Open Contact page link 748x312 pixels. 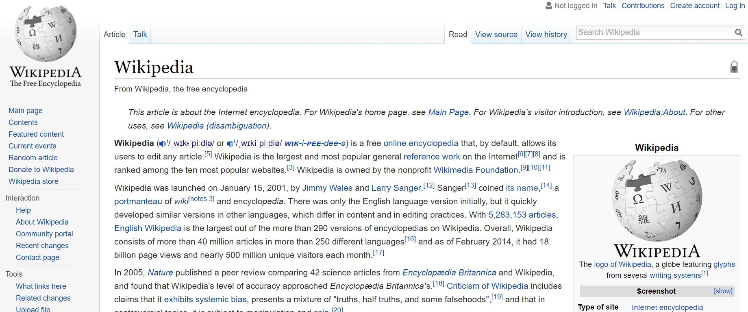click(x=37, y=257)
